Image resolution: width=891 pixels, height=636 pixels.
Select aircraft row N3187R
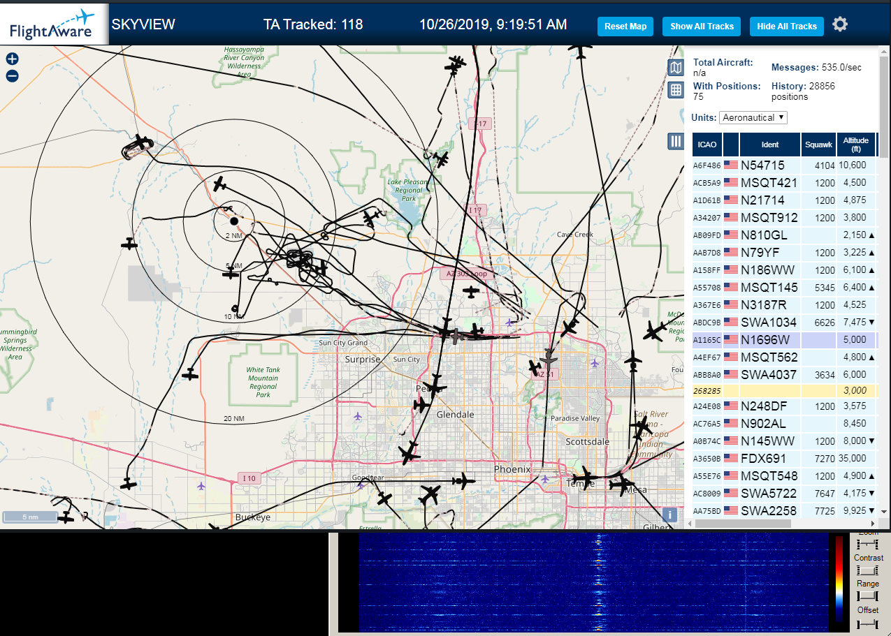pyautogui.click(x=785, y=305)
